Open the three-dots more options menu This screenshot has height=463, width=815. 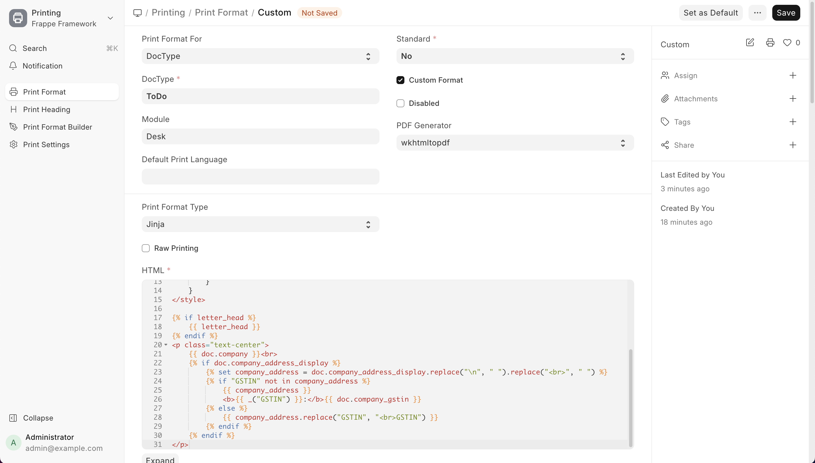757,13
